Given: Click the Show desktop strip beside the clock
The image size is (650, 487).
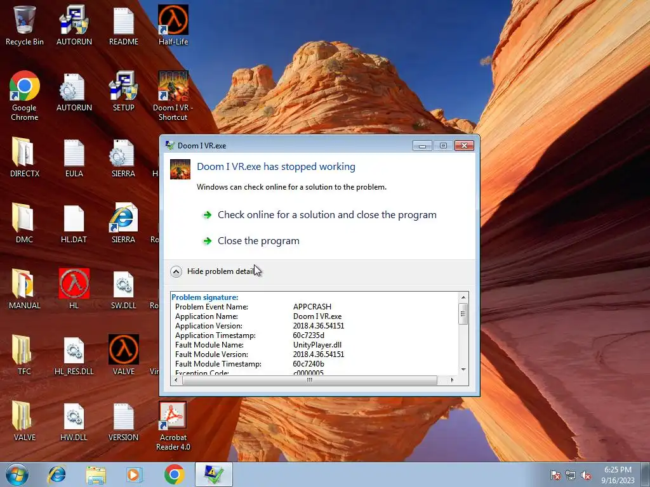Looking at the screenshot, I should tap(646, 474).
